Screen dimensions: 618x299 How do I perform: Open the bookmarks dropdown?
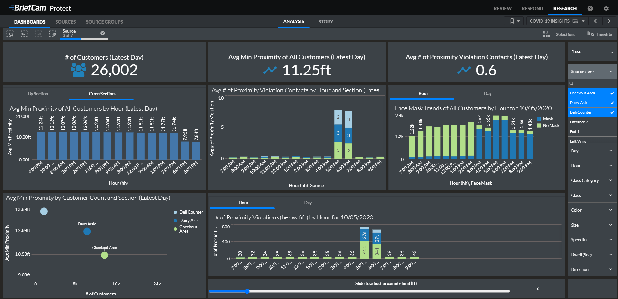(x=514, y=21)
